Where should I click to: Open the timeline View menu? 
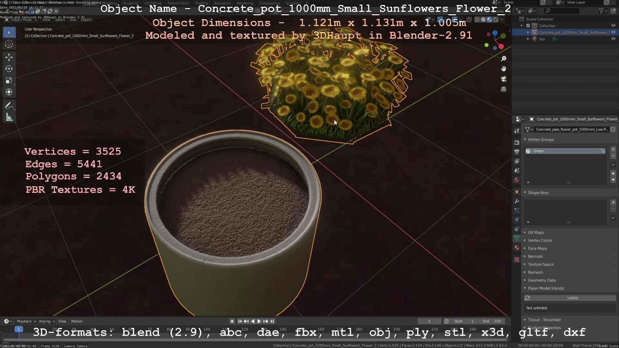tap(62, 321)
